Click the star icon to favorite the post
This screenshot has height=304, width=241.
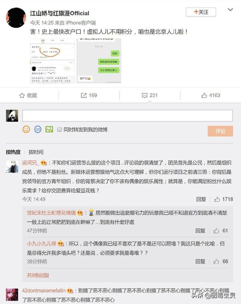tap(22, 95)
